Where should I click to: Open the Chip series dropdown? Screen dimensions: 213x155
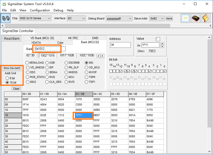(x=35, y=18)
